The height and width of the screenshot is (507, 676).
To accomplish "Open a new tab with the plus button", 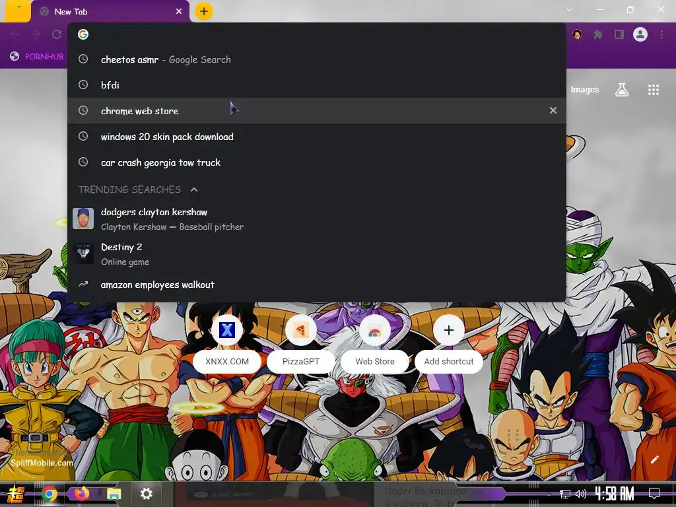I will coord(204,11).
